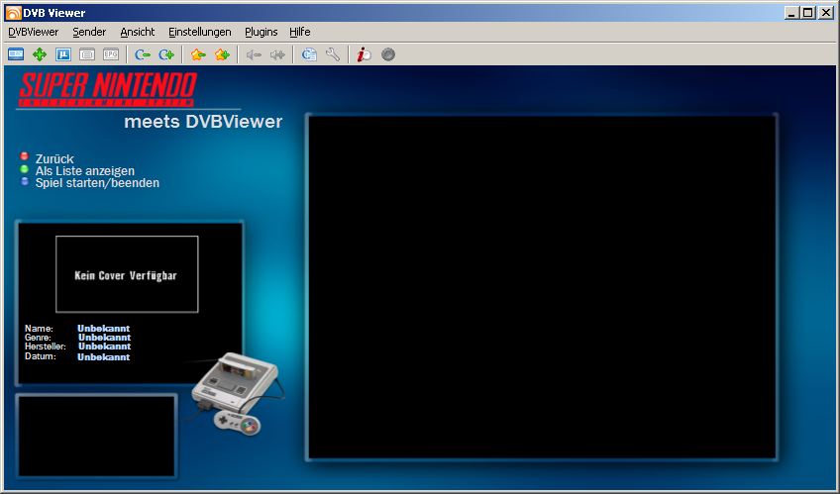Close the DVB Viewer window
This screenshot has height=494, width=840.
coord(825,13)
